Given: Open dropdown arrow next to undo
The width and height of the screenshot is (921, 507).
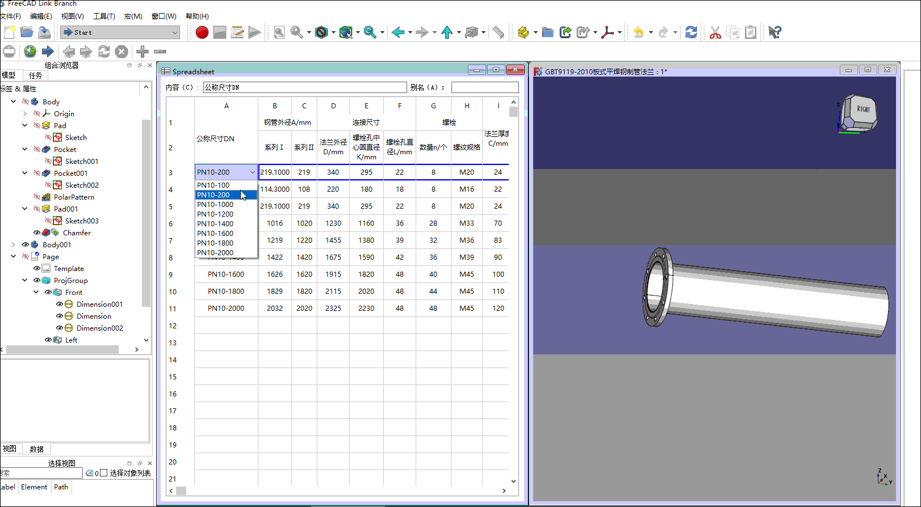Looking at the screenshot, I should (651, 32).
